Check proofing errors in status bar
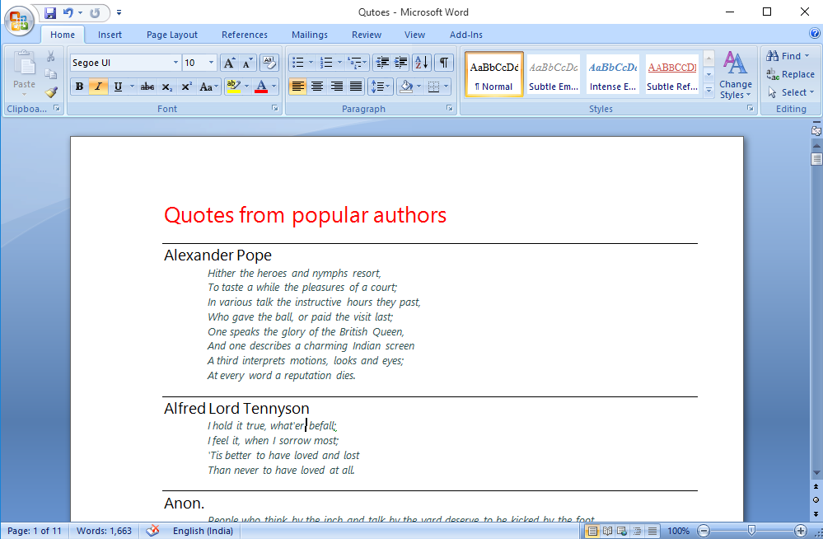This screenshot has width=823, height=539. point(152,531)
